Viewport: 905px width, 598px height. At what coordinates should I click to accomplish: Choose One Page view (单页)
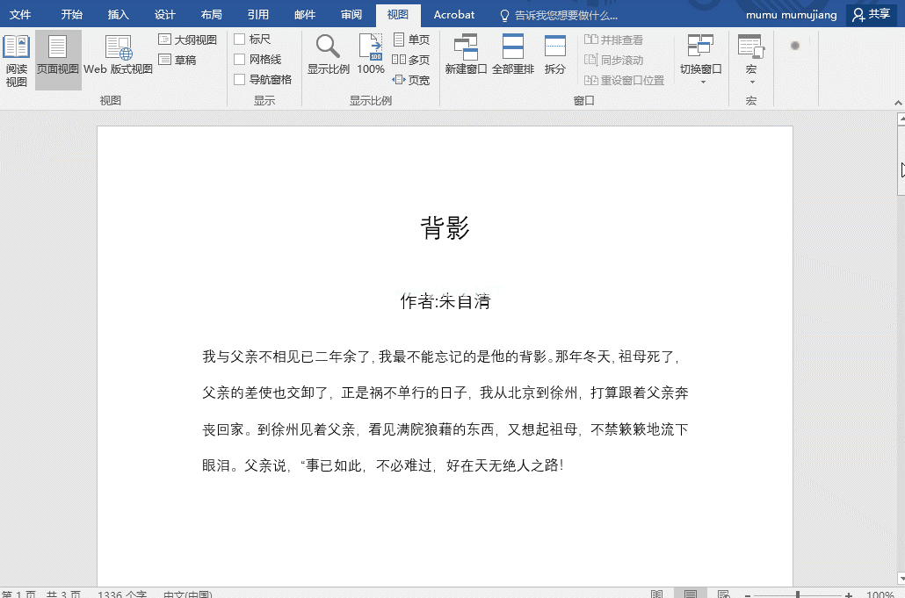pos(411,40)
